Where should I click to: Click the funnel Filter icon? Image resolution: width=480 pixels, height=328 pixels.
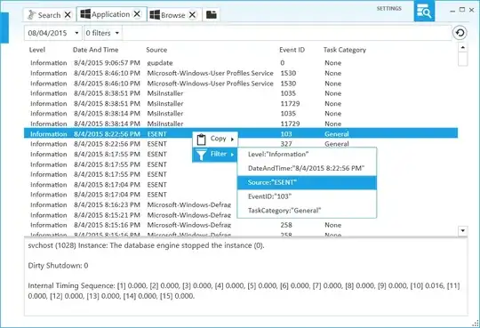click(201, 155)
